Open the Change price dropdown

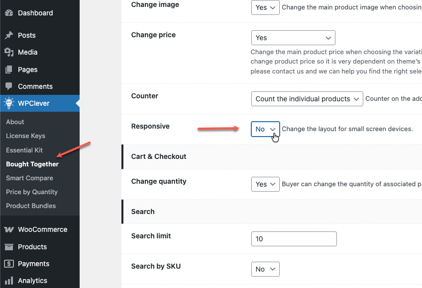pos(293,38)
